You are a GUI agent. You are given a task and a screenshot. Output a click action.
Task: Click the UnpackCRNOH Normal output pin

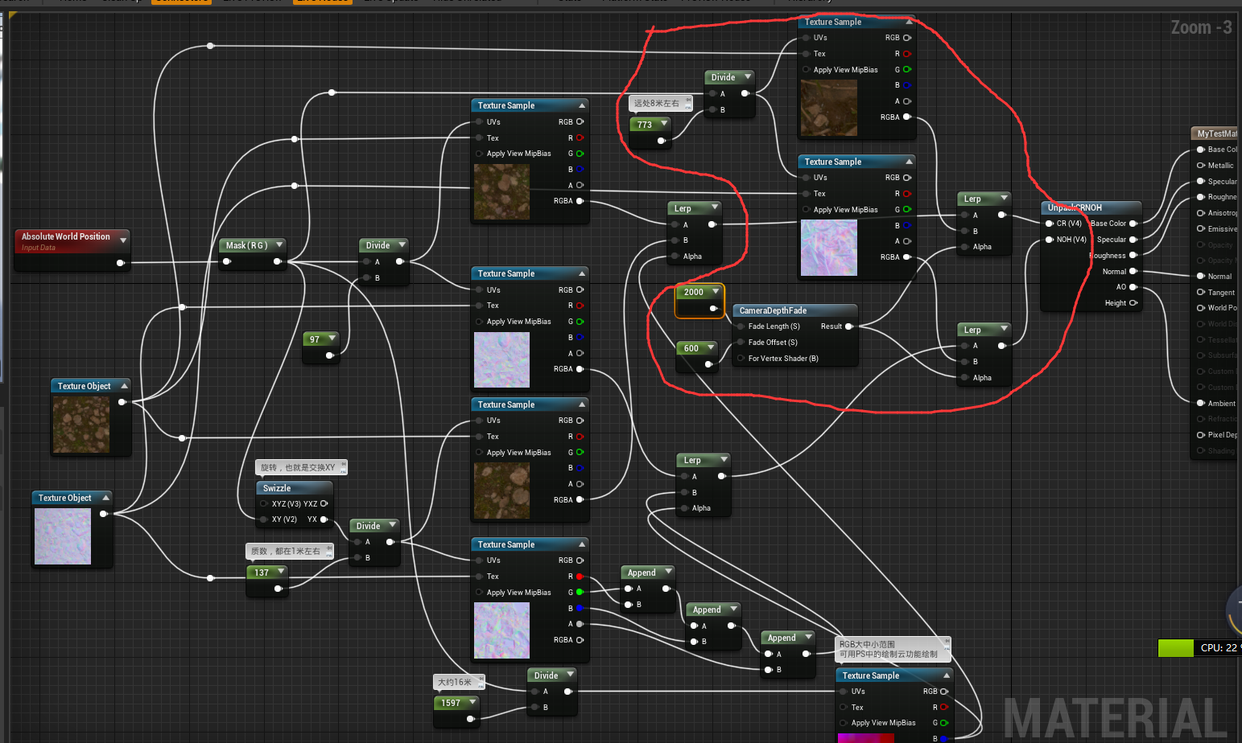click(1133, 272)
